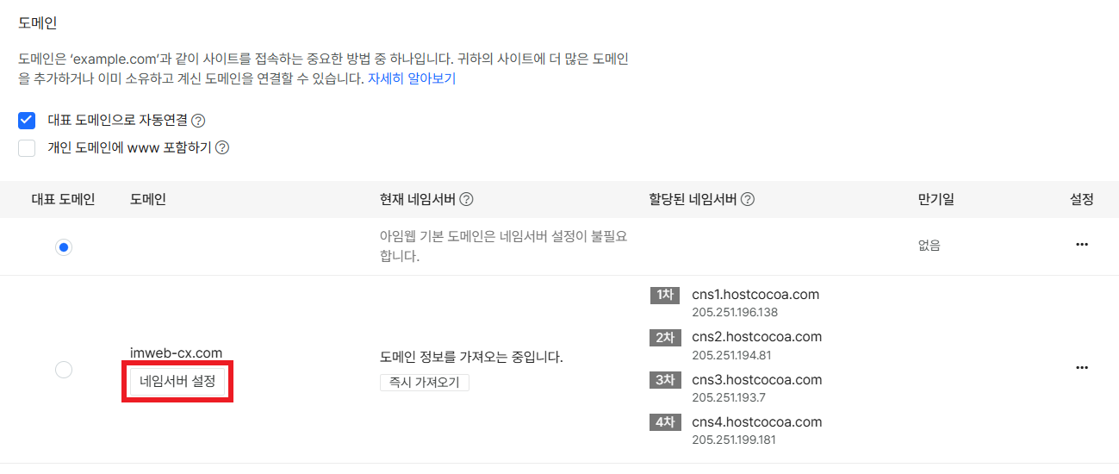Enable 개인 도메인에 www 포함하기 checkbox

click(27, 147)
